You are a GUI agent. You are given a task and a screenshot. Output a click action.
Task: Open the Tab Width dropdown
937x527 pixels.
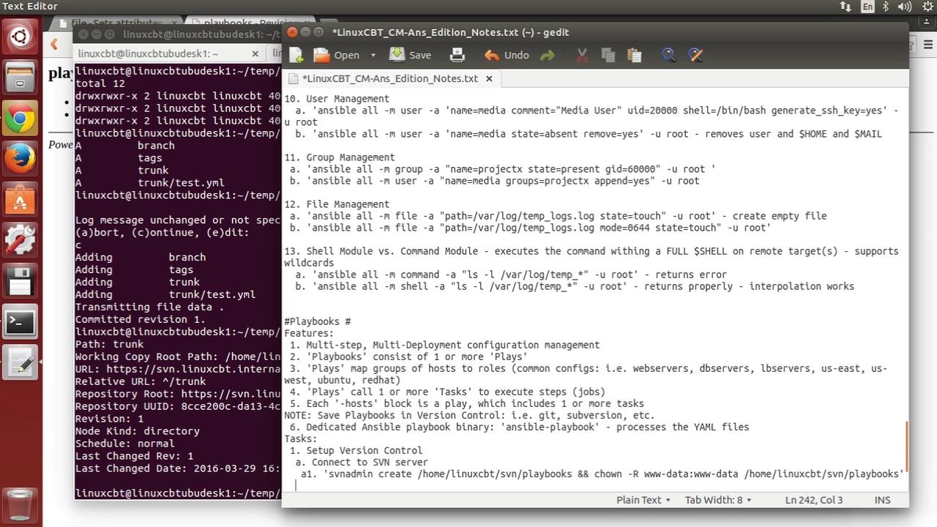coord(717,500)
